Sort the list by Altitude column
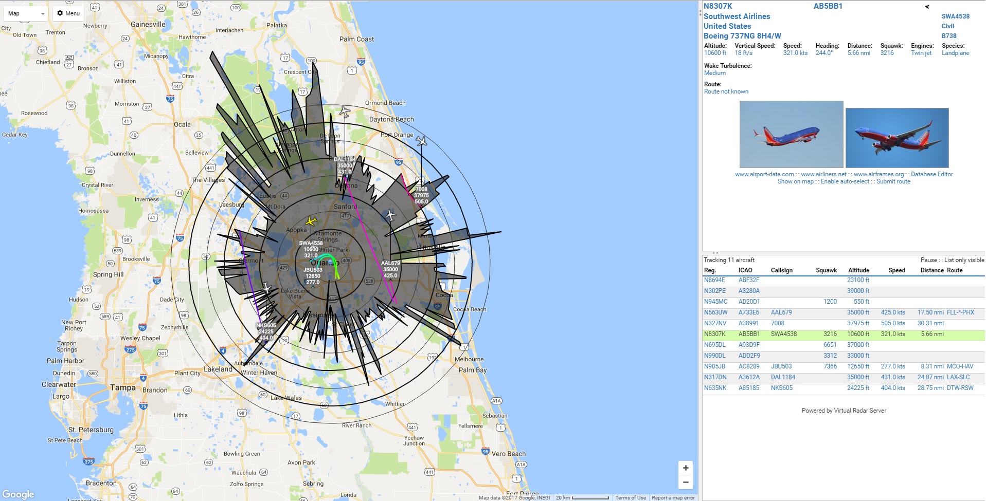986x501 pixels. coord(858,270)
